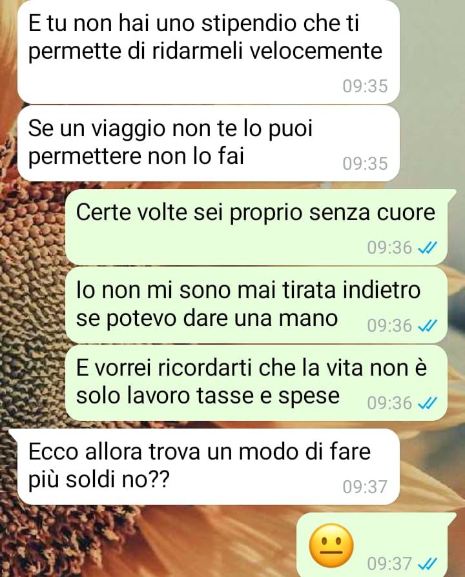Viewport: 465px width, 577px height.
Task: Tap the neutral face emoji message
Action: coord(331,546)
